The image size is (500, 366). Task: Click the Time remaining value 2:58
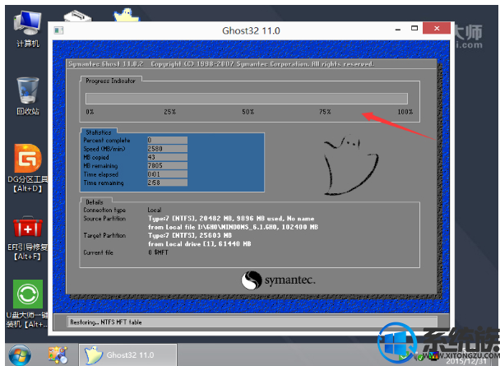point(167,183)
